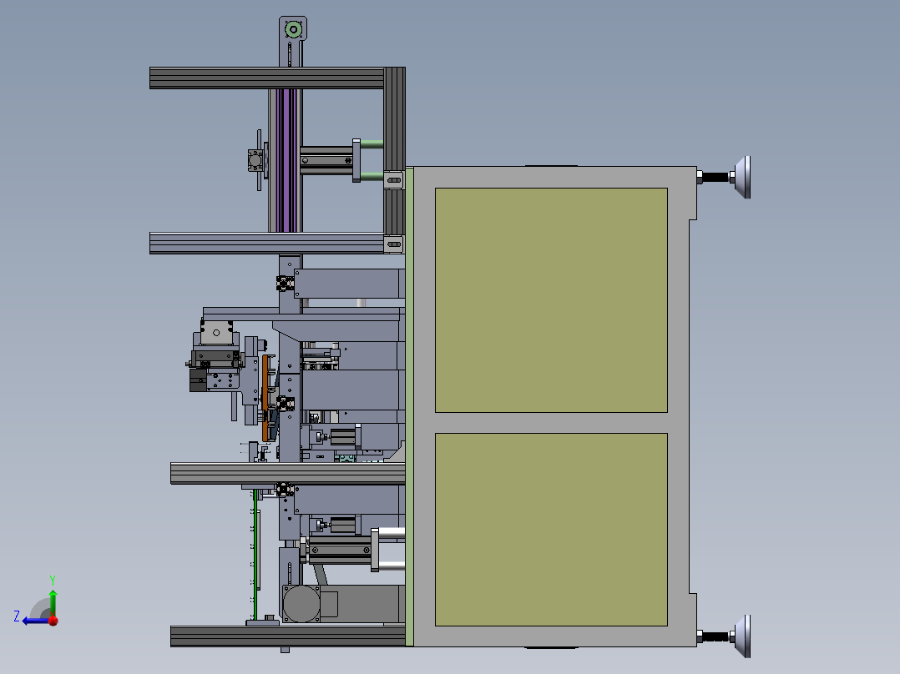Select the thin green vertical strip
This screenshot has width=900, height=674.
(x=255, y=555)
